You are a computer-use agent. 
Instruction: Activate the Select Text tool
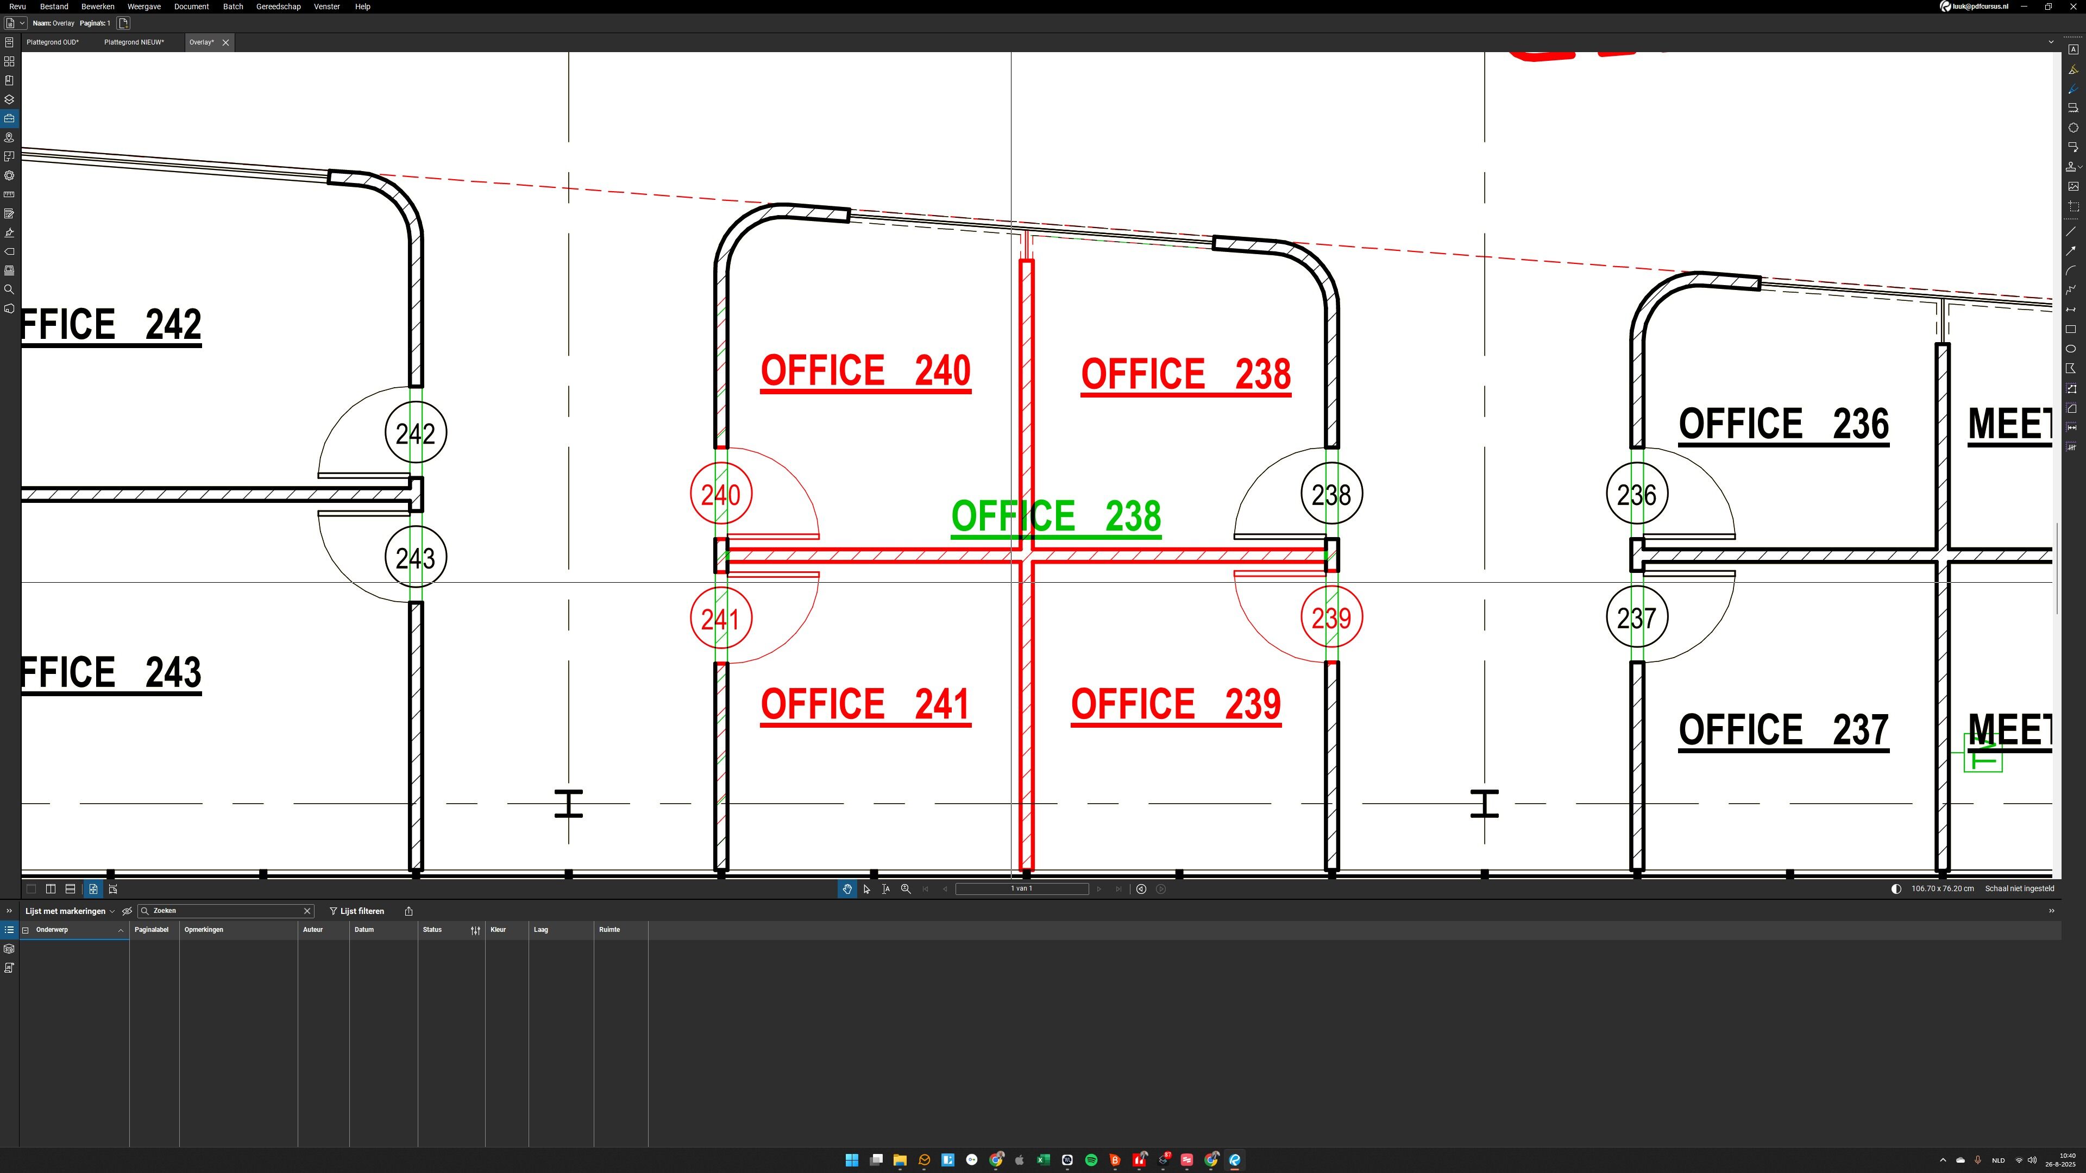[x=886, y=889]
